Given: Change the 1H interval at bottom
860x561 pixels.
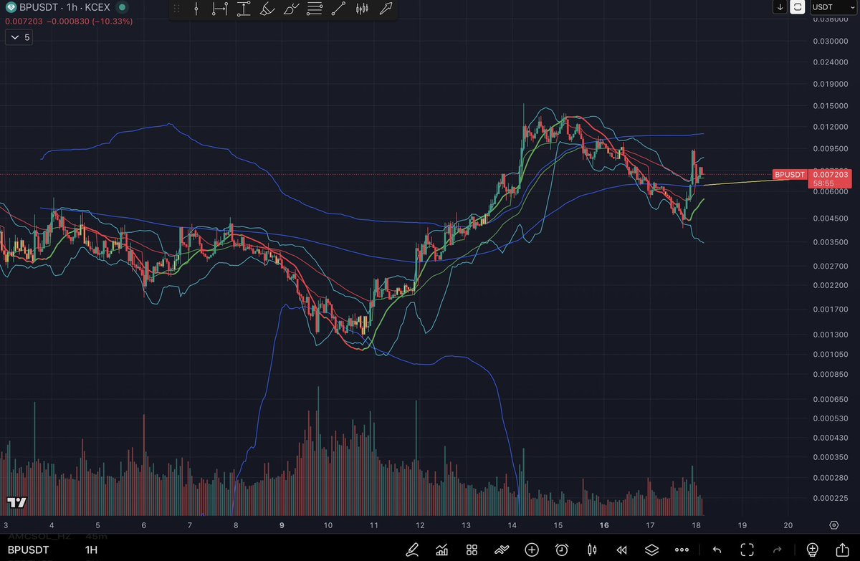Looking at the screenshot, I should tap(91, 550).
